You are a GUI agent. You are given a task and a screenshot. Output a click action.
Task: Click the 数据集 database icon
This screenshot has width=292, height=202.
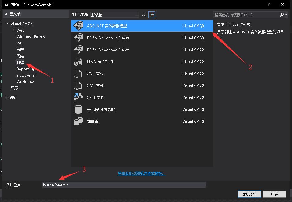(78, 121)
